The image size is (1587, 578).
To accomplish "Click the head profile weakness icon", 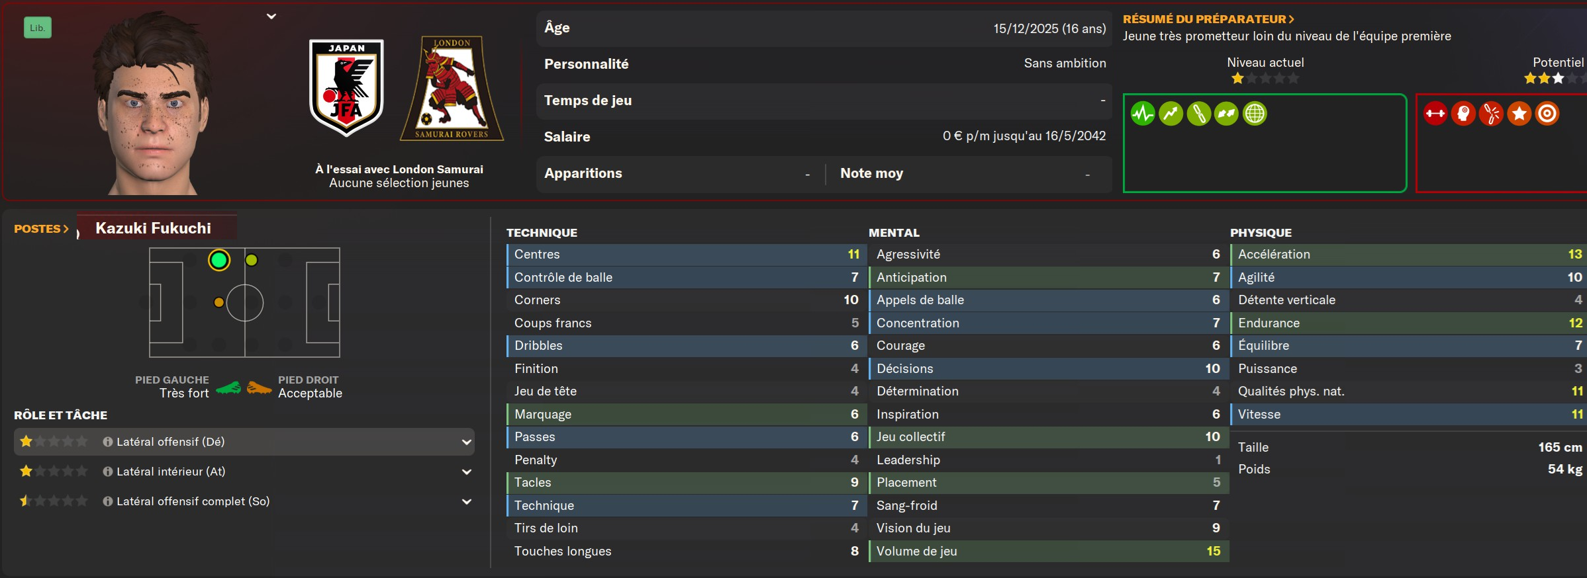I will (1463, 114).
